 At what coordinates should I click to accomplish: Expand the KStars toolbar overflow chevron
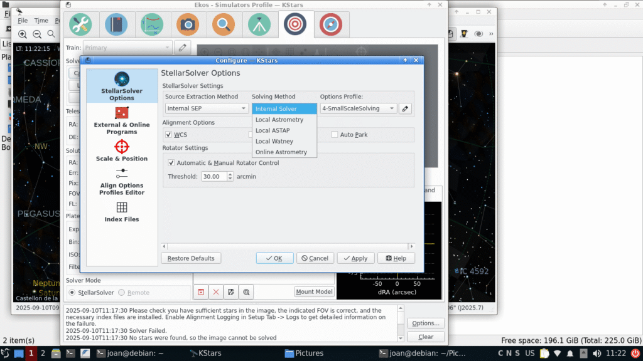coord(491,34)
